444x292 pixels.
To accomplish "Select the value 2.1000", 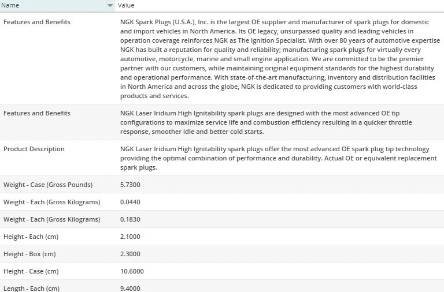I will (x=130, y=237).
